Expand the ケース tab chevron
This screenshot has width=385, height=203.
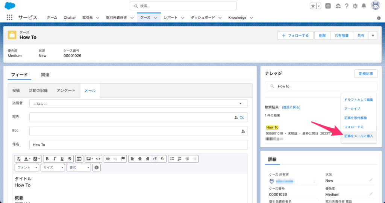(x=156, y=18)
